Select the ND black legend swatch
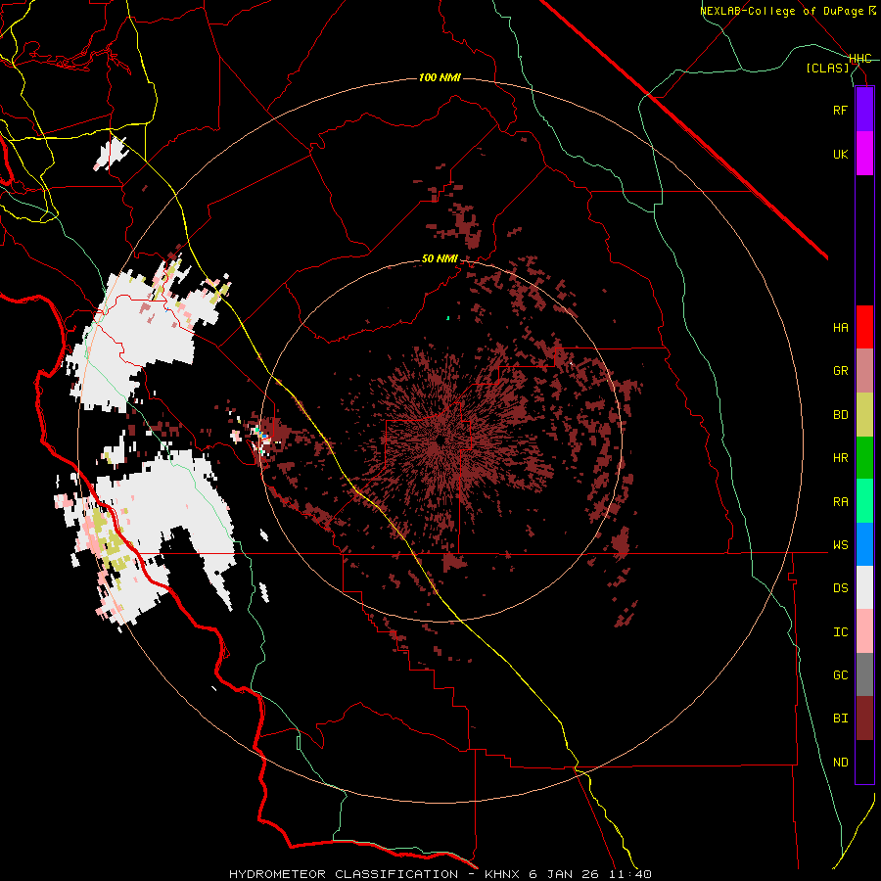 (x=864, y=762)
